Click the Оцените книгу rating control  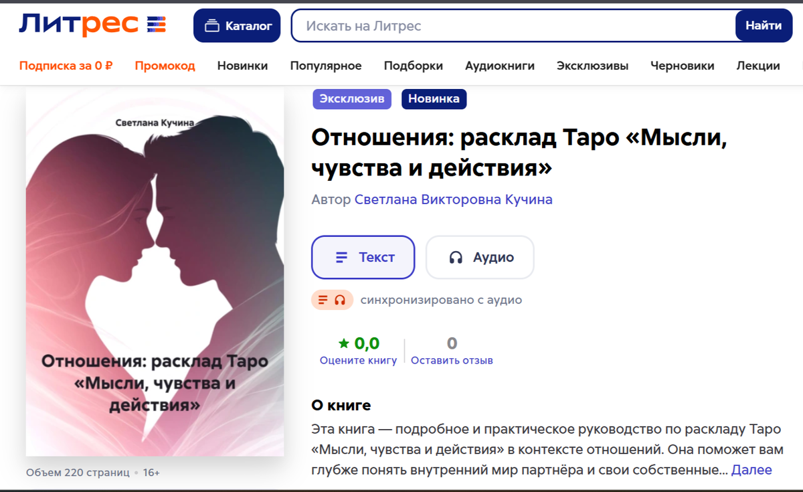(x=358, y=359)
